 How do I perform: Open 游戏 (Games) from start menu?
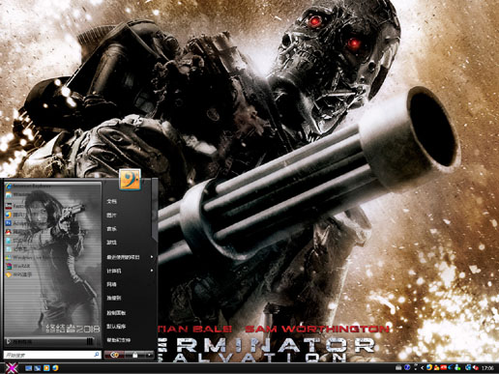[111, 243]
